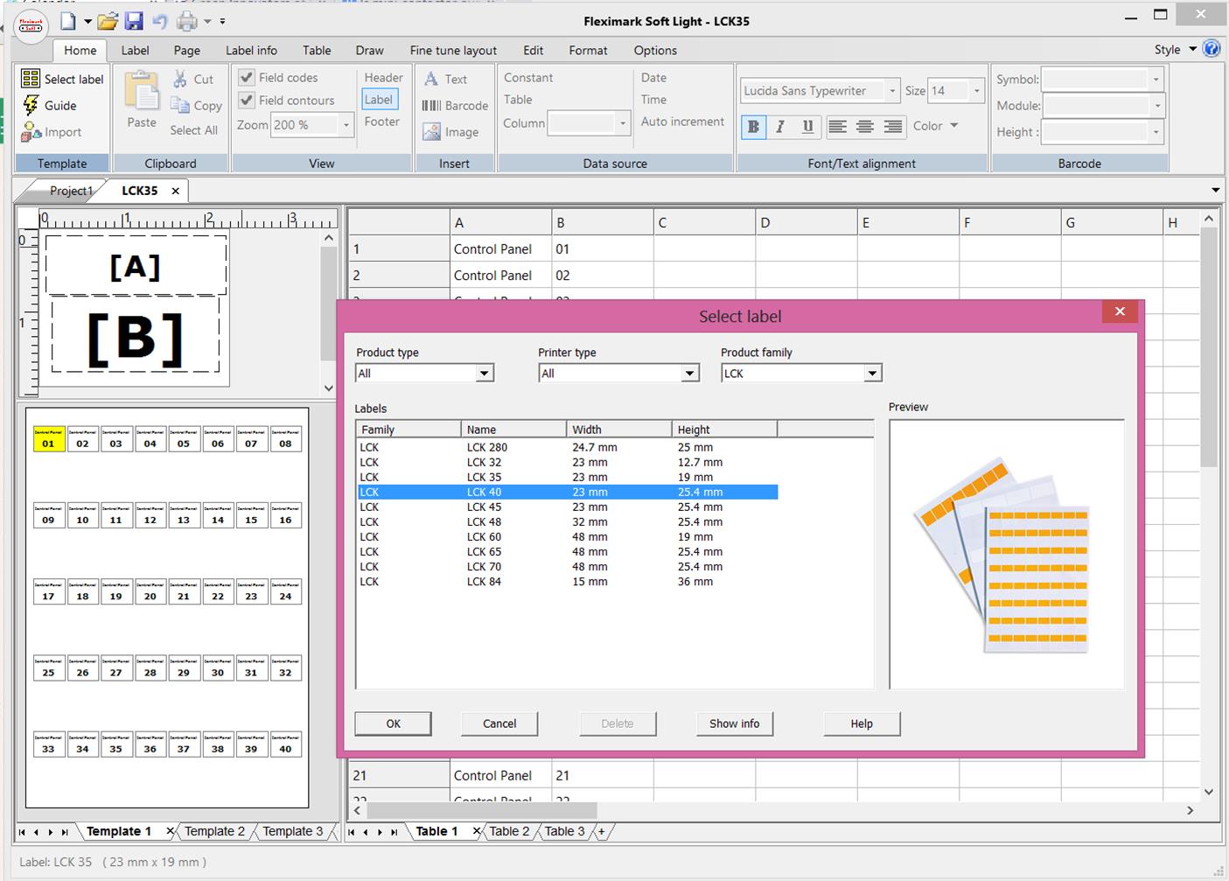1229x881 pixels.
Task: Align text center
Action: 865,127
